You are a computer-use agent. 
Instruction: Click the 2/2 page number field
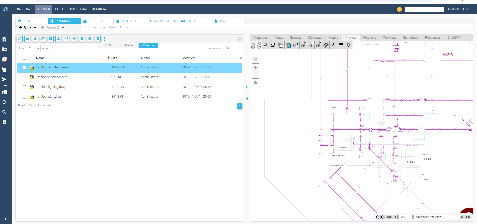405,217
